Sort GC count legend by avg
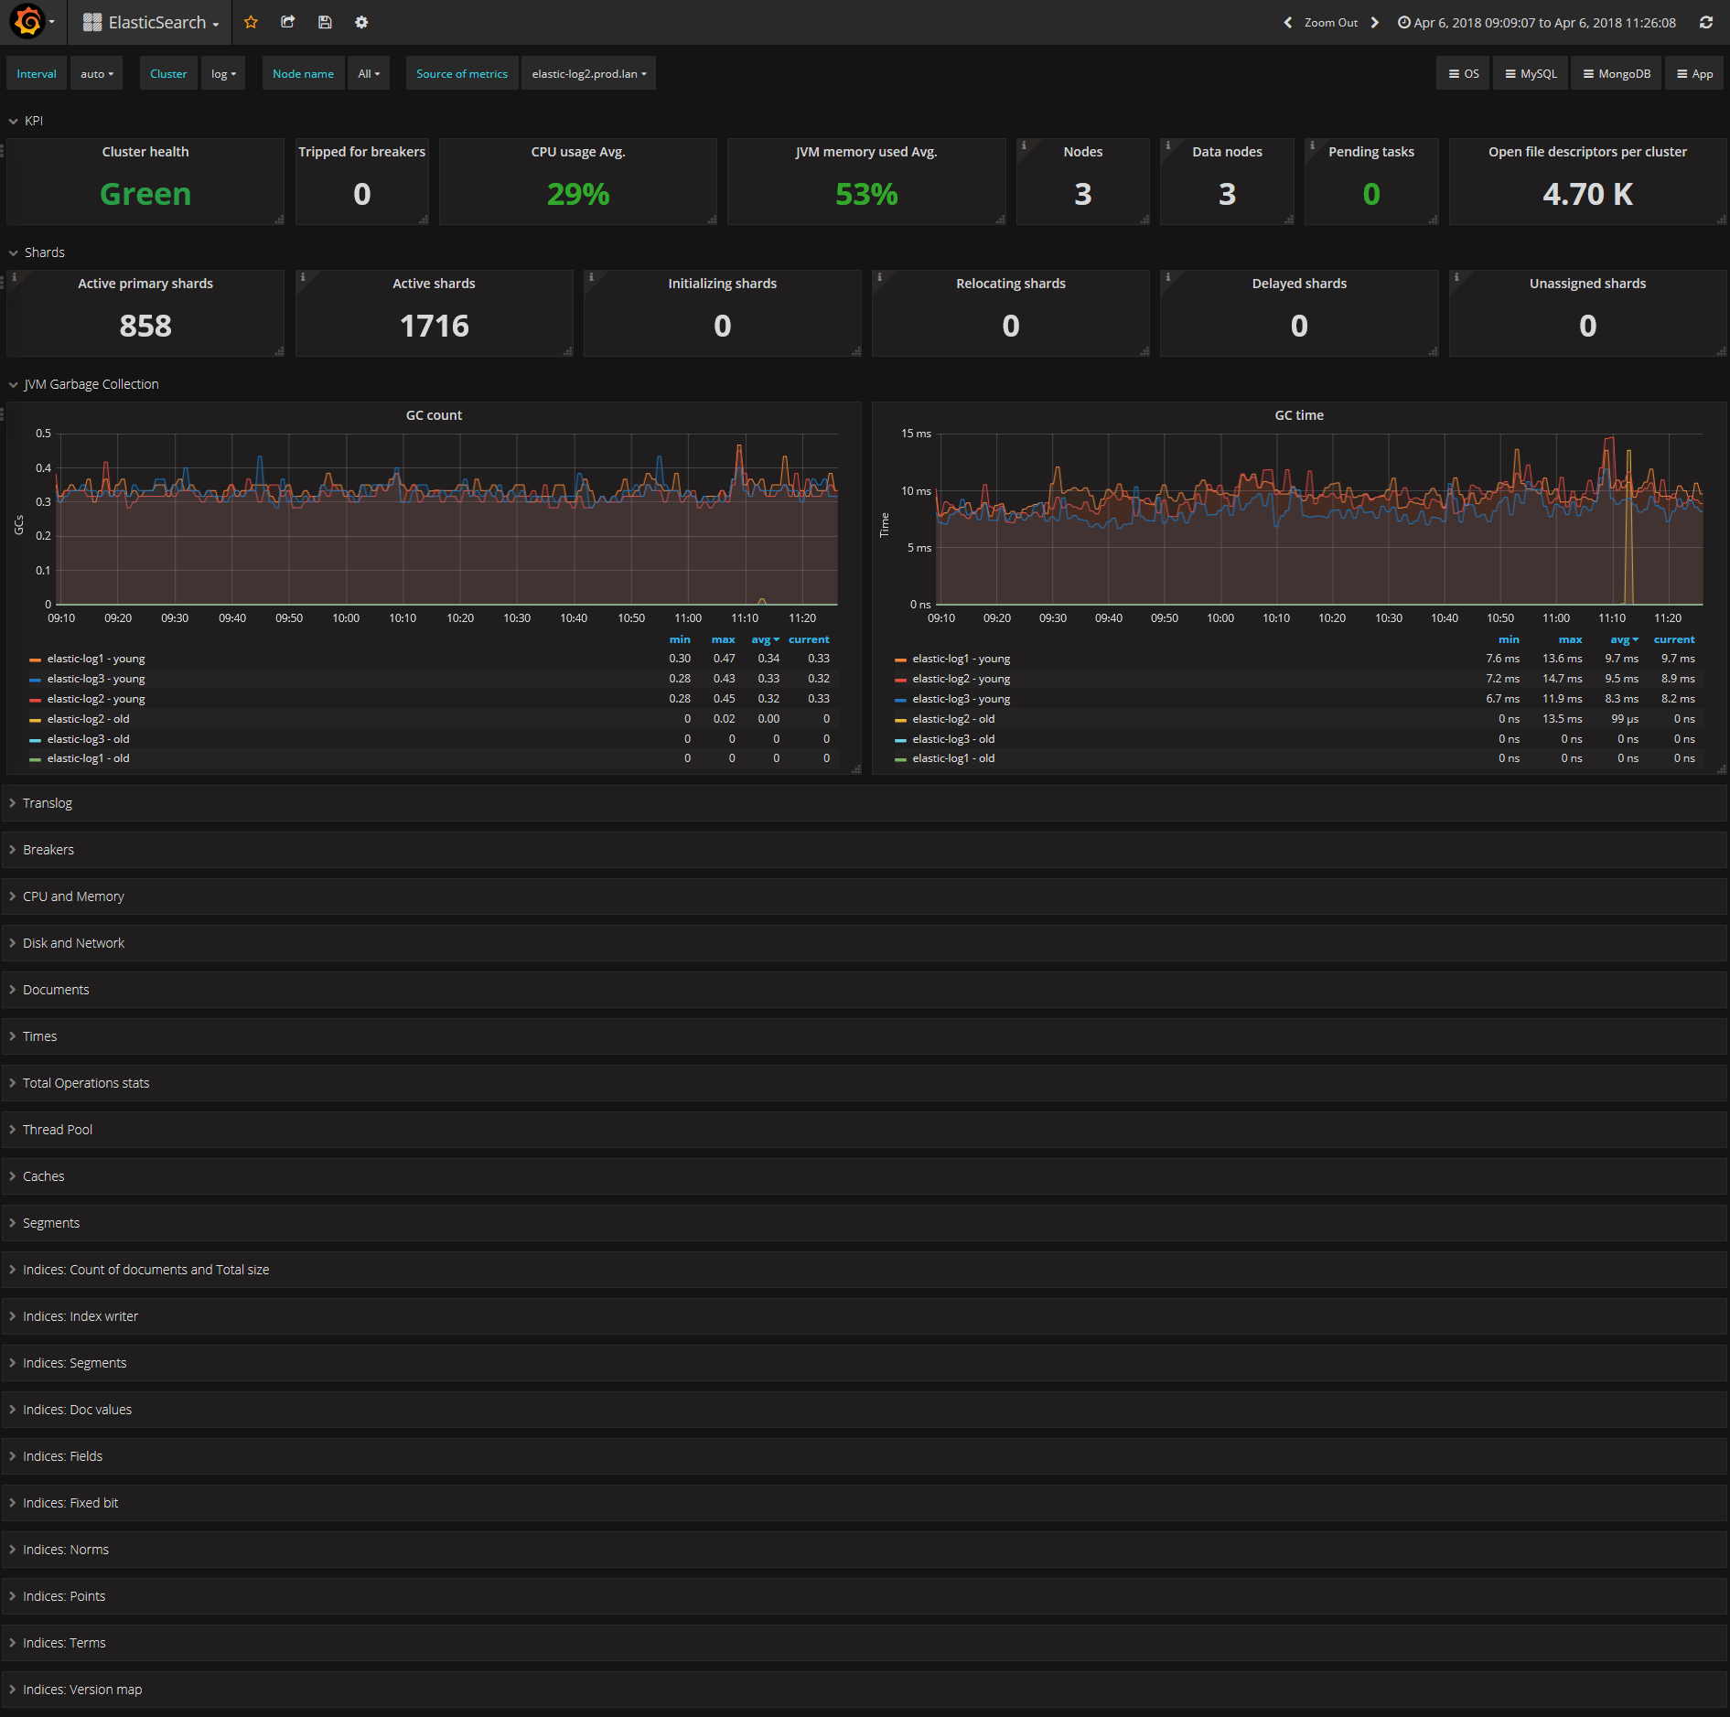 (765, 639)
